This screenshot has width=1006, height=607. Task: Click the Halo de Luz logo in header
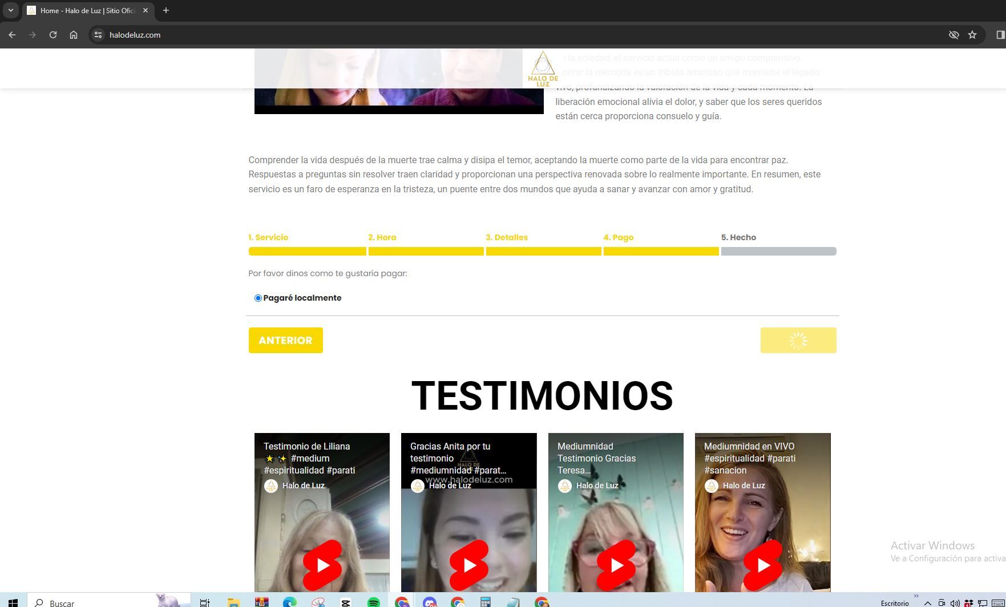543,69
